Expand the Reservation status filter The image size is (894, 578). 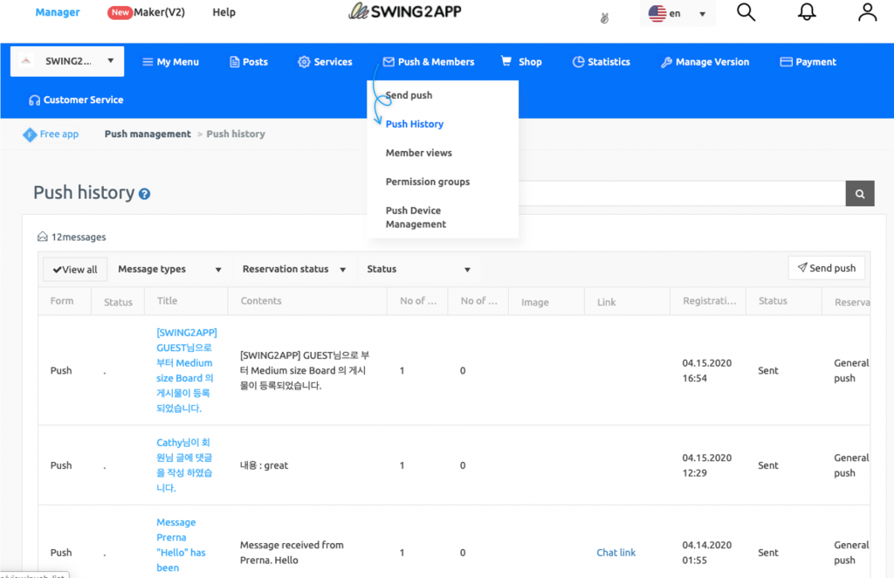(292, 269)
